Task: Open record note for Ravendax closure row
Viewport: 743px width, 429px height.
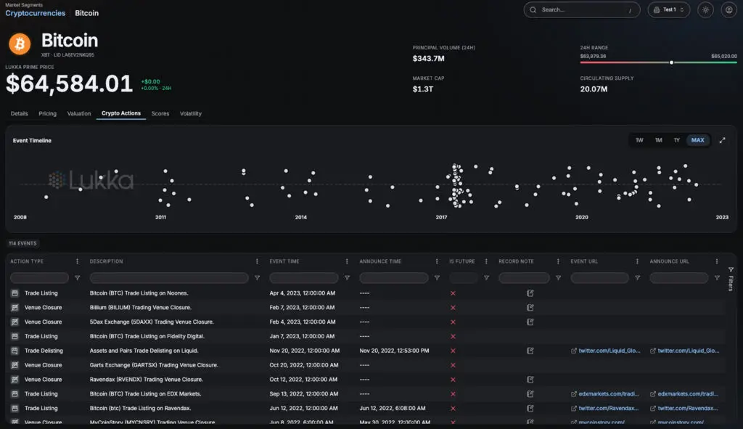Action: pos(530,380)
